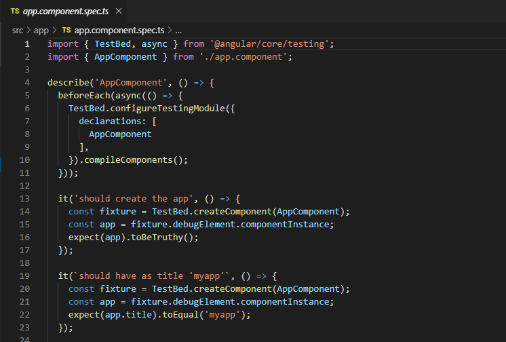Image resolution: width=506 pixels, height=342 pixels.
Task: Click the TS icon in the breadcrumb
Action: pos(66,30)
